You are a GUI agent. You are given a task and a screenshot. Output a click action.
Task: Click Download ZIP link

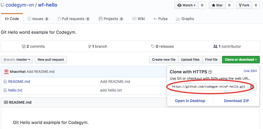pyautogui.click(x=236, y=101)
